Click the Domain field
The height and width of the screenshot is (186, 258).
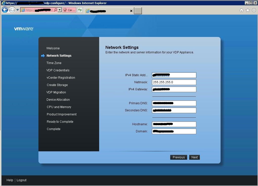point(174,131)
